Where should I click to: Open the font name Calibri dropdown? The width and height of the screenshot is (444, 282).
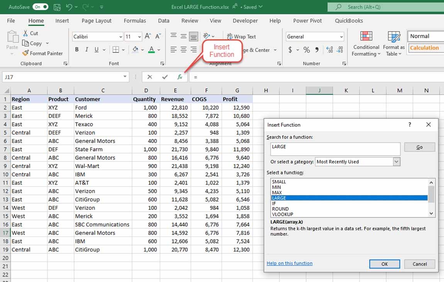coord(120,37)
